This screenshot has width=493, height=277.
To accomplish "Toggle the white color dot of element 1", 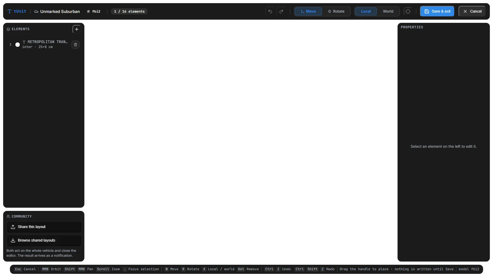I will 18,45.
